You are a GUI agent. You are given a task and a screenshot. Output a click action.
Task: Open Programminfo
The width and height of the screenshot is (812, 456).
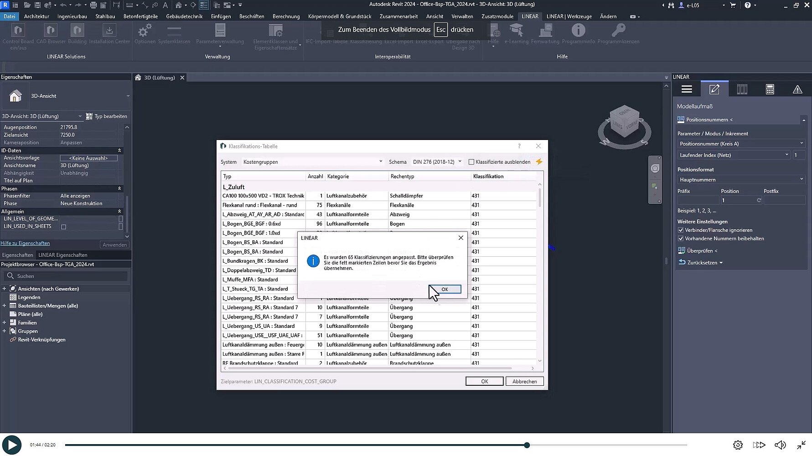[578, 31]
